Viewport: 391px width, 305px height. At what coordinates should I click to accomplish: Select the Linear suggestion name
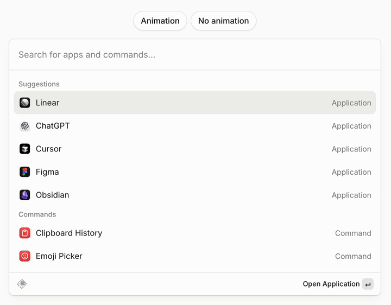(48, 103)
